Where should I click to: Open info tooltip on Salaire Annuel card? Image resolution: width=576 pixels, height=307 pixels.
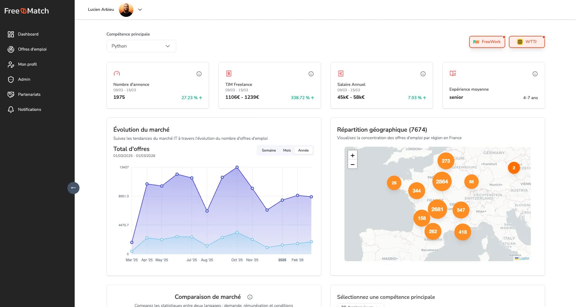click(x=423, y=74)
